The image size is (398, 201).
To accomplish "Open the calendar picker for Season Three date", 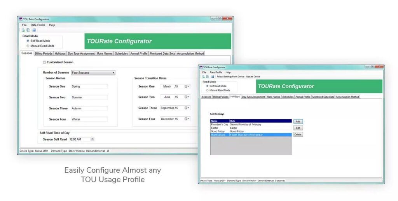I will pos(187,108).
